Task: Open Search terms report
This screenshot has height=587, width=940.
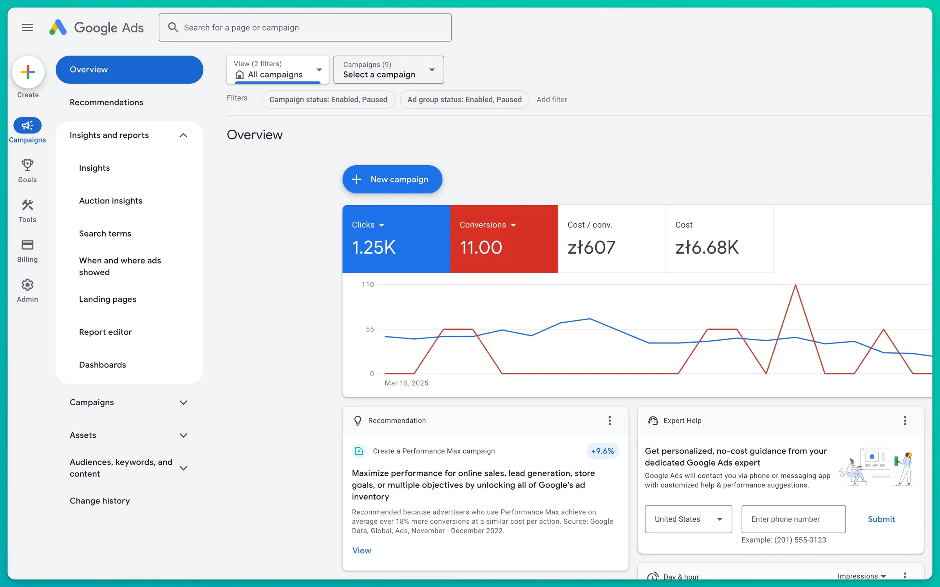Action: pyautogui.click(x=105, y=234)
